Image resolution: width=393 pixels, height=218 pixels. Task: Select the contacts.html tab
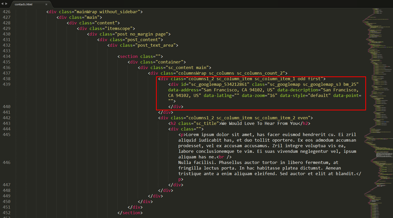[24, 4]
